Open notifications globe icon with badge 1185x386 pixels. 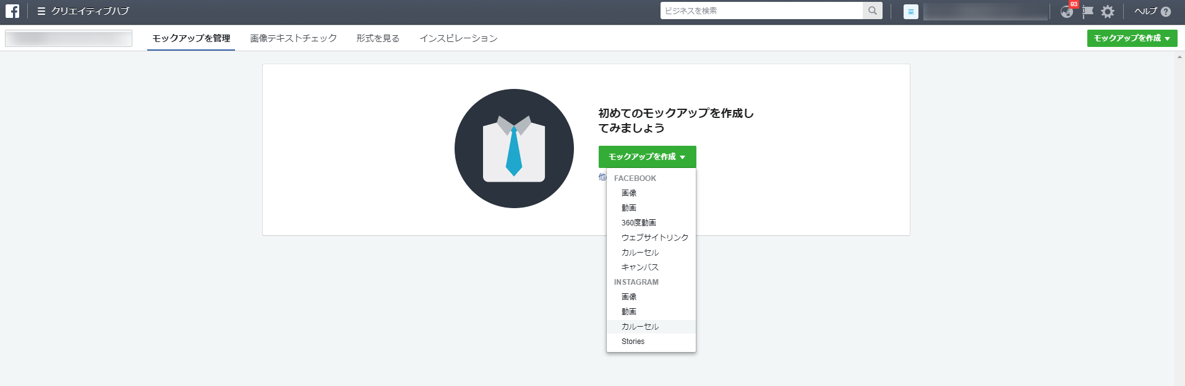pos(1067,11)
